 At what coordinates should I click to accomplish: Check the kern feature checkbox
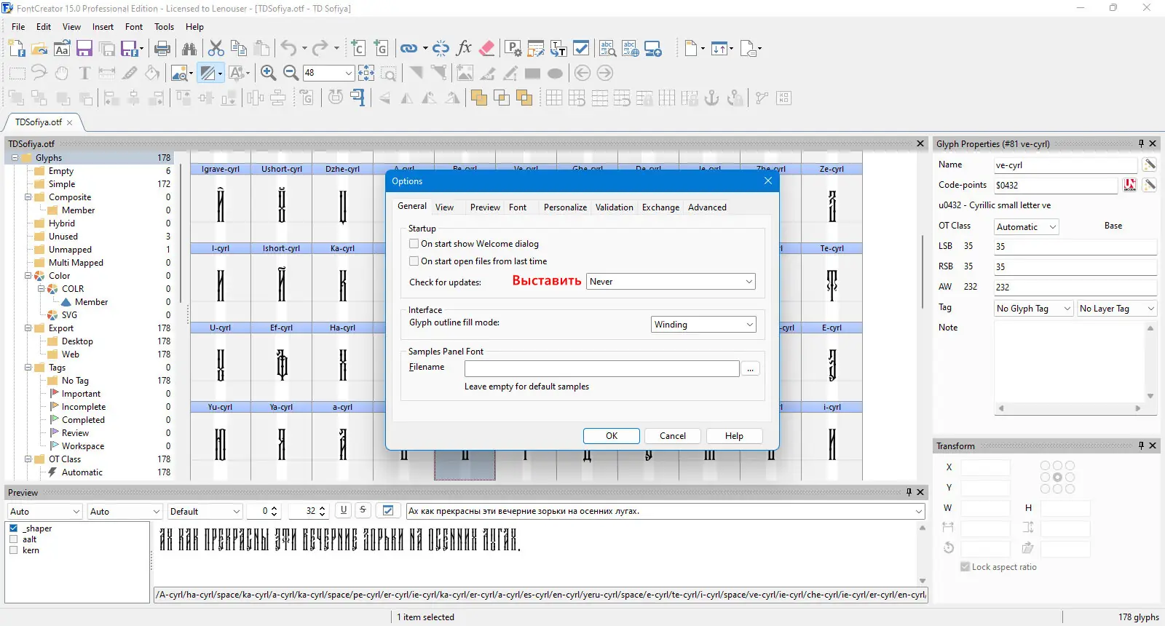click(x=14, y=550)
